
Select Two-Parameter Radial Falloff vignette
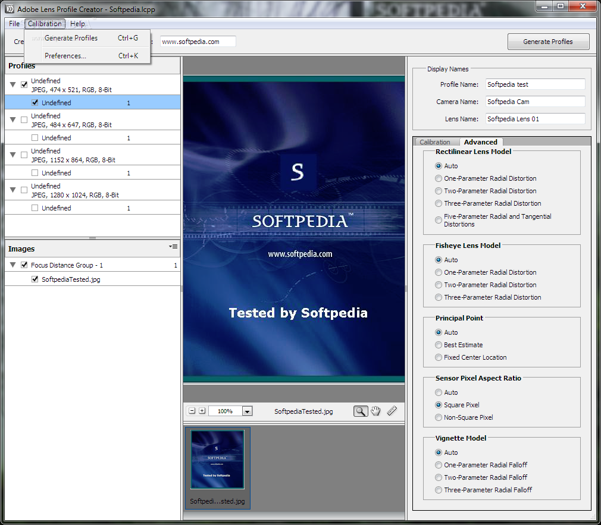(x=439, y=477)
